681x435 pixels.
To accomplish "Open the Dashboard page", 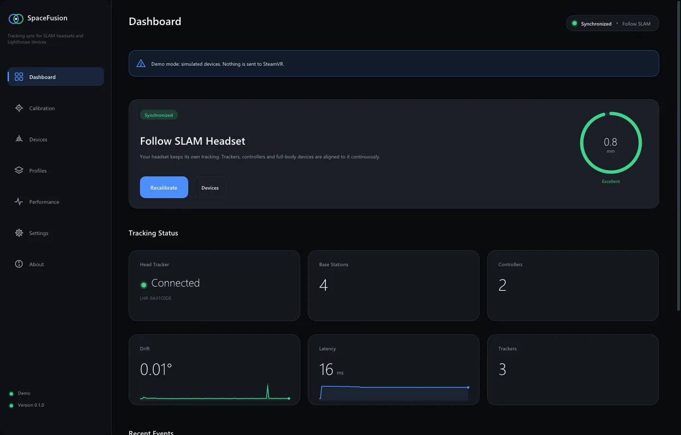I will [x=56, y=77].
